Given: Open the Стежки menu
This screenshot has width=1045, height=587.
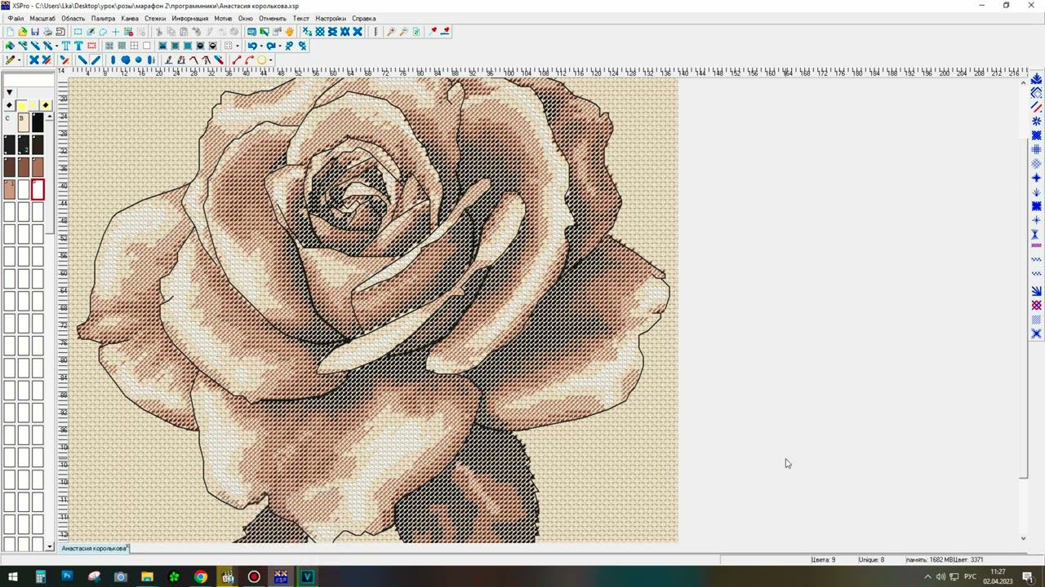Looking at the screenshot, I should click(x=155, y=18).
